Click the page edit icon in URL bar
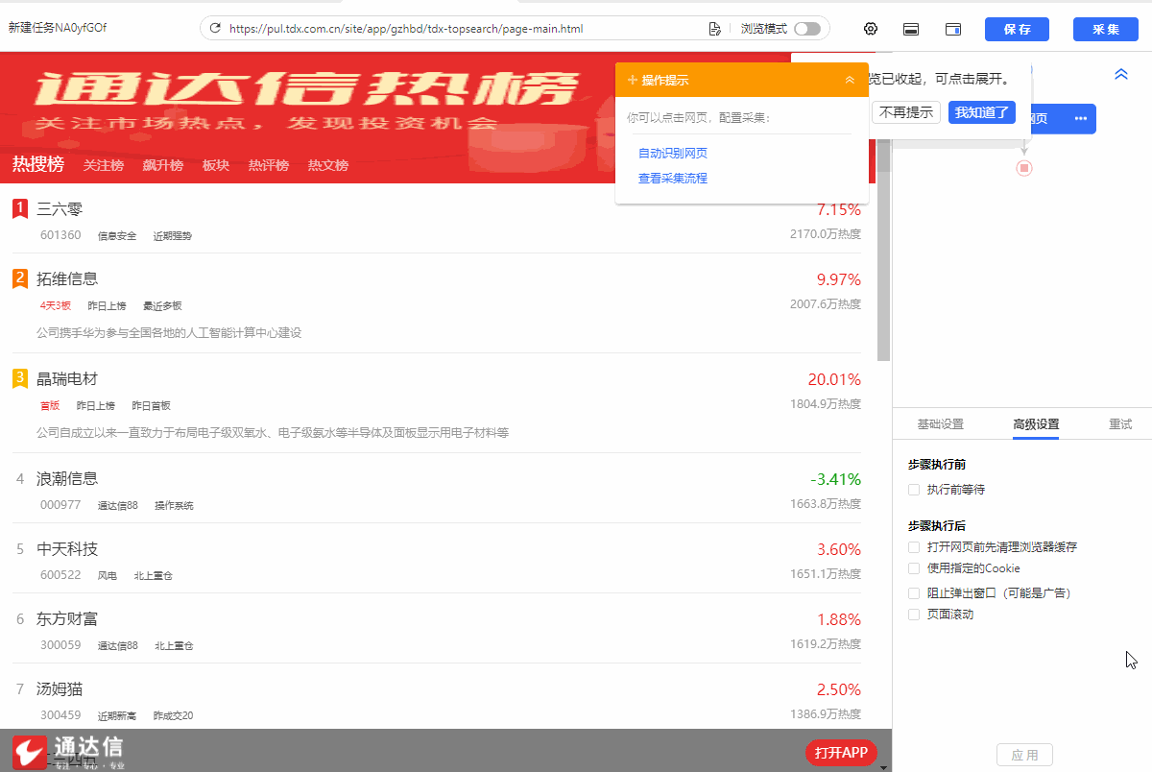The height and width of the screenshot is (772, 1152). coord(714,29)
